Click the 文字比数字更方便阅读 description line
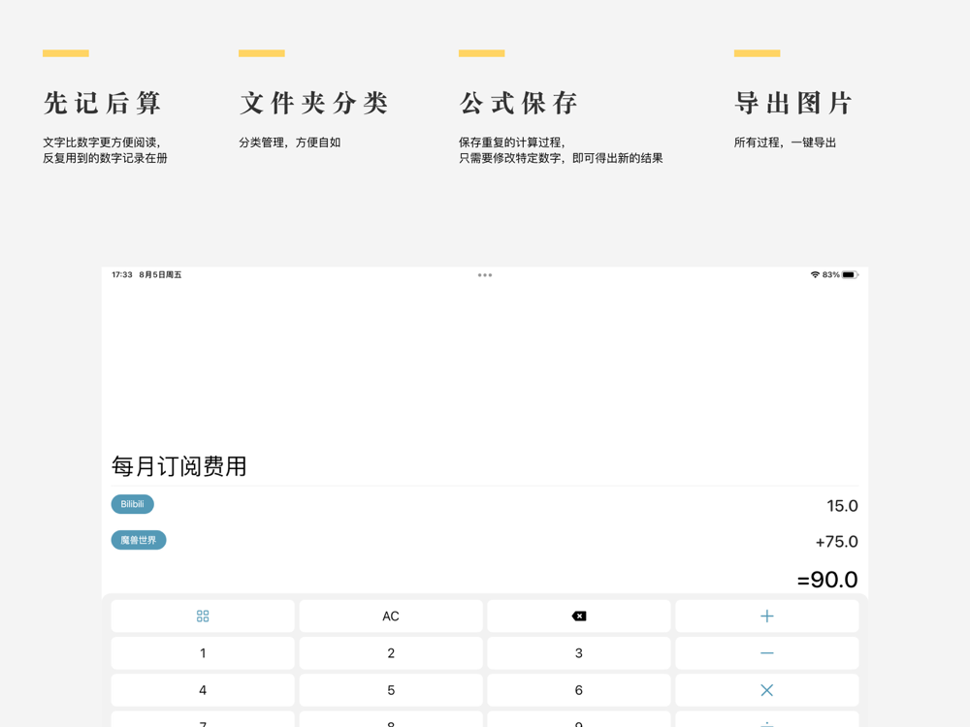The image size is (970, 727). click(x=102, y=142)
